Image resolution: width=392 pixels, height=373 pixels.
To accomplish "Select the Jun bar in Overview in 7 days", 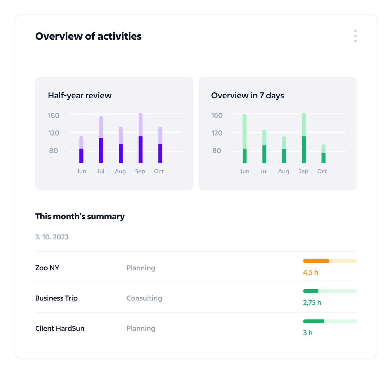I will point(245,139).
